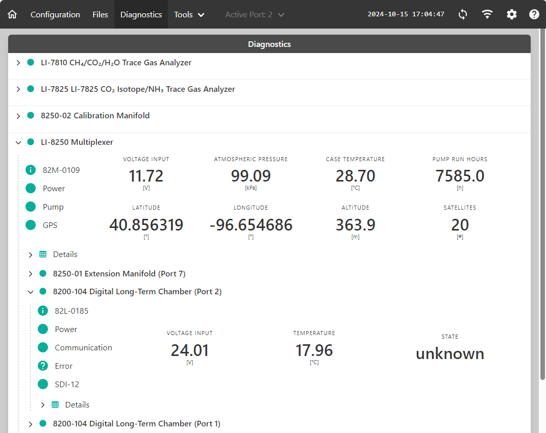Open the Active Port: 2 dropdown
The height and width of the screenshot is (433, 546).
tap(255, 15)
